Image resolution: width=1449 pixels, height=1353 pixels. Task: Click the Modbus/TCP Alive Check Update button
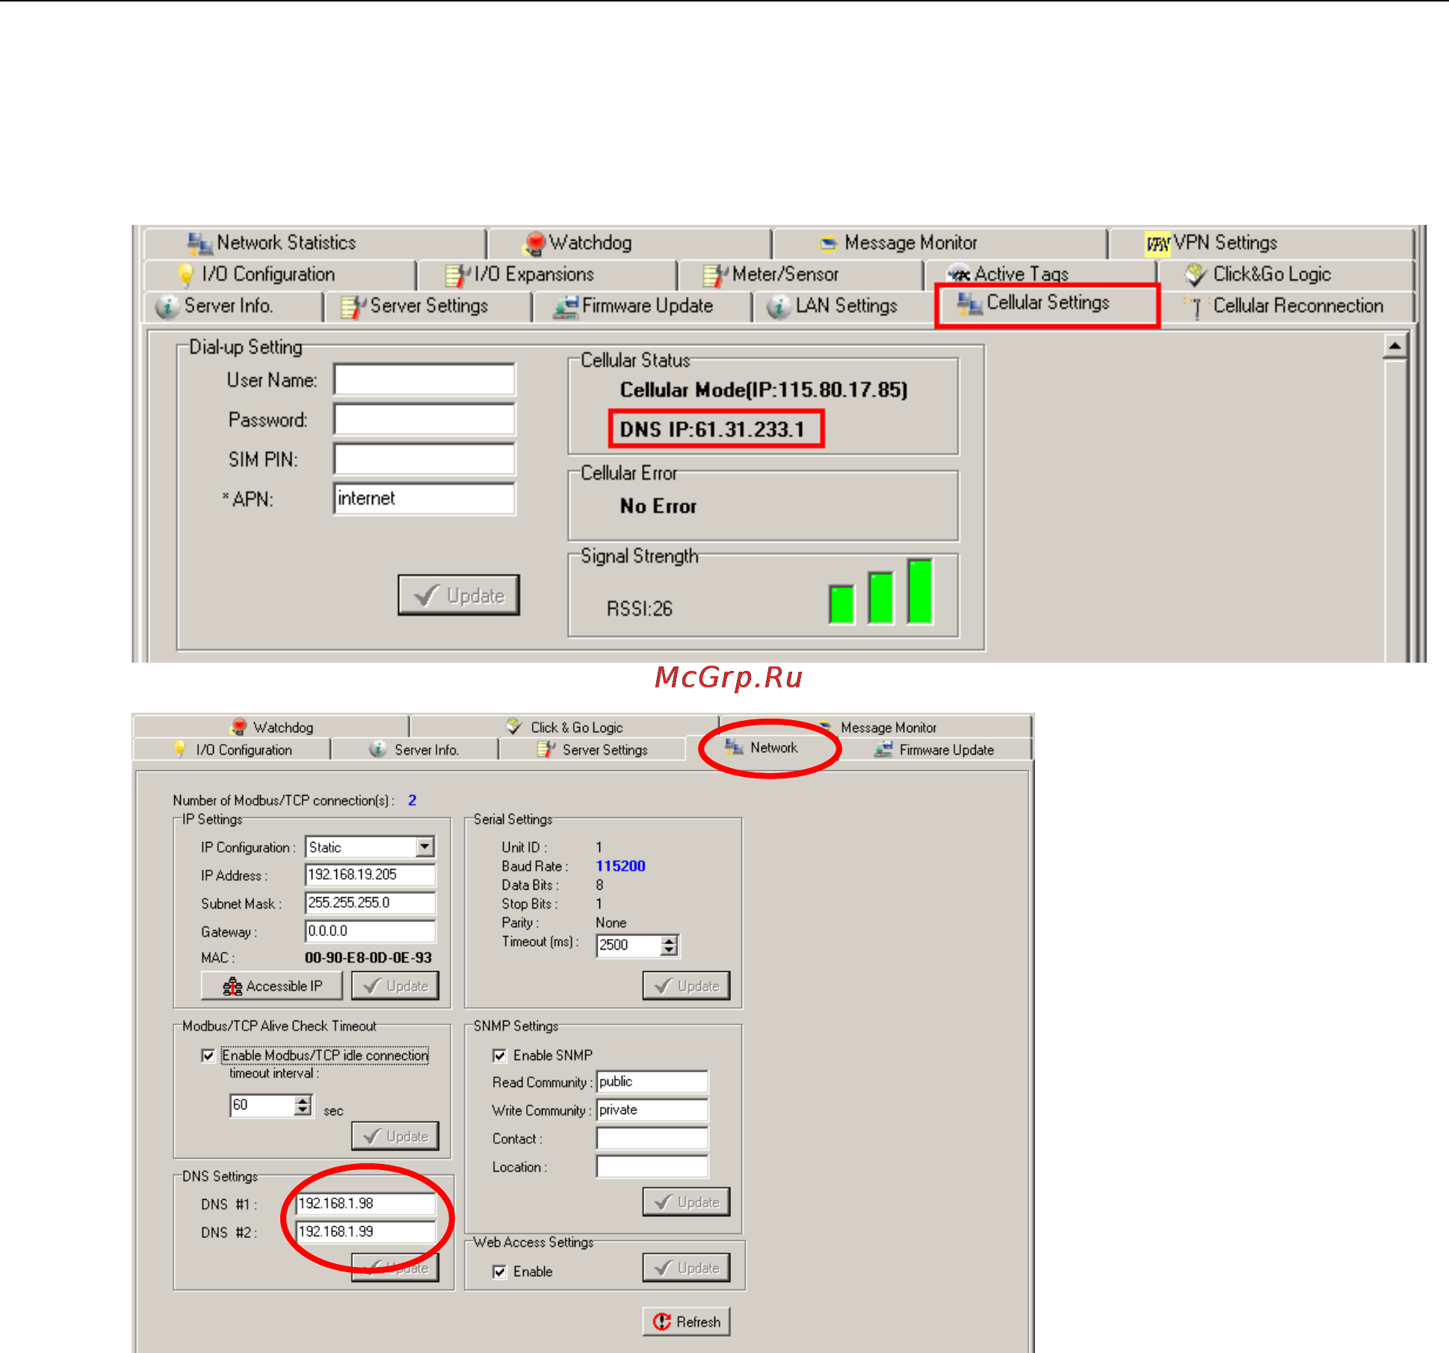395,1136
